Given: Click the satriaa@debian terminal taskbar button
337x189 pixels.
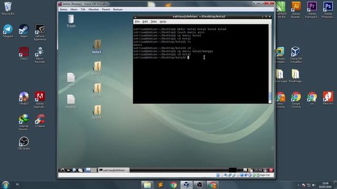Looking at the screenshot, I should tap(114, 170).
